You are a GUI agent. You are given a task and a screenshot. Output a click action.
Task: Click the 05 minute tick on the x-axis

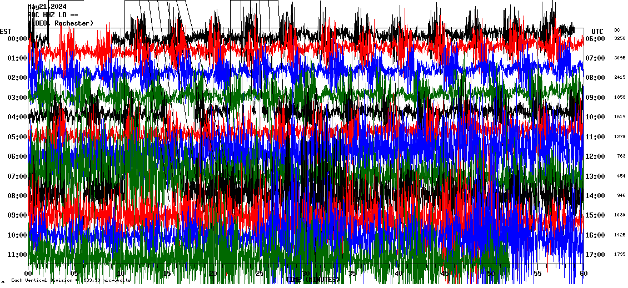[74, 274]
